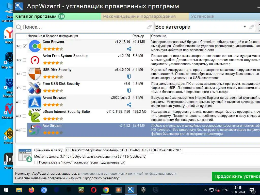Click the shield badge in USB Disk Security row
This screenshot has height=195, width=260.
[x=129, y=77]
